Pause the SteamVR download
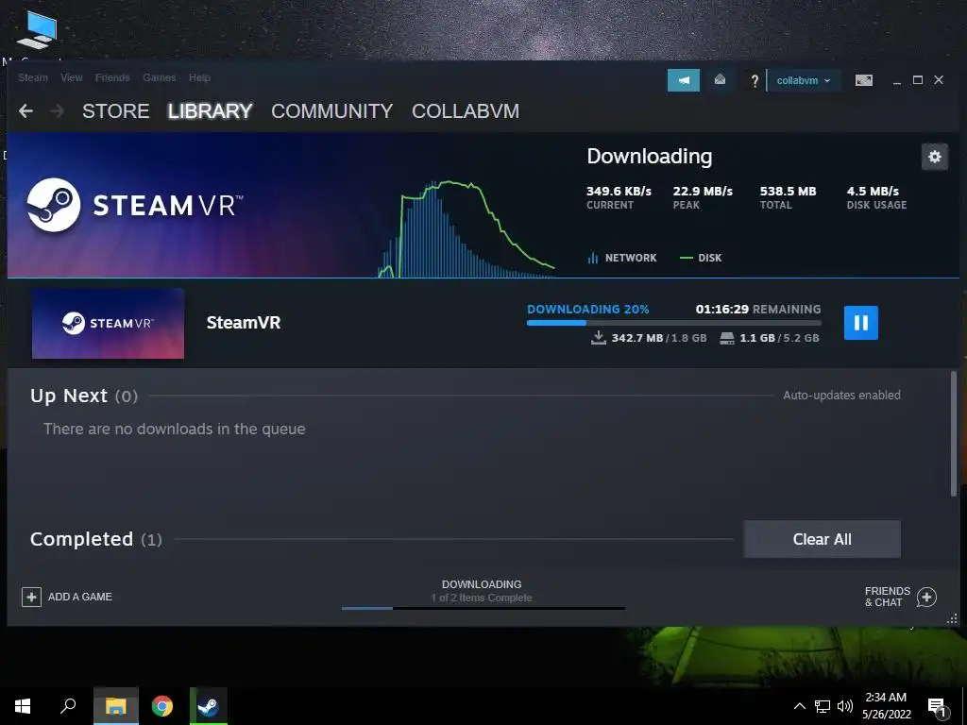 [860, 323]
